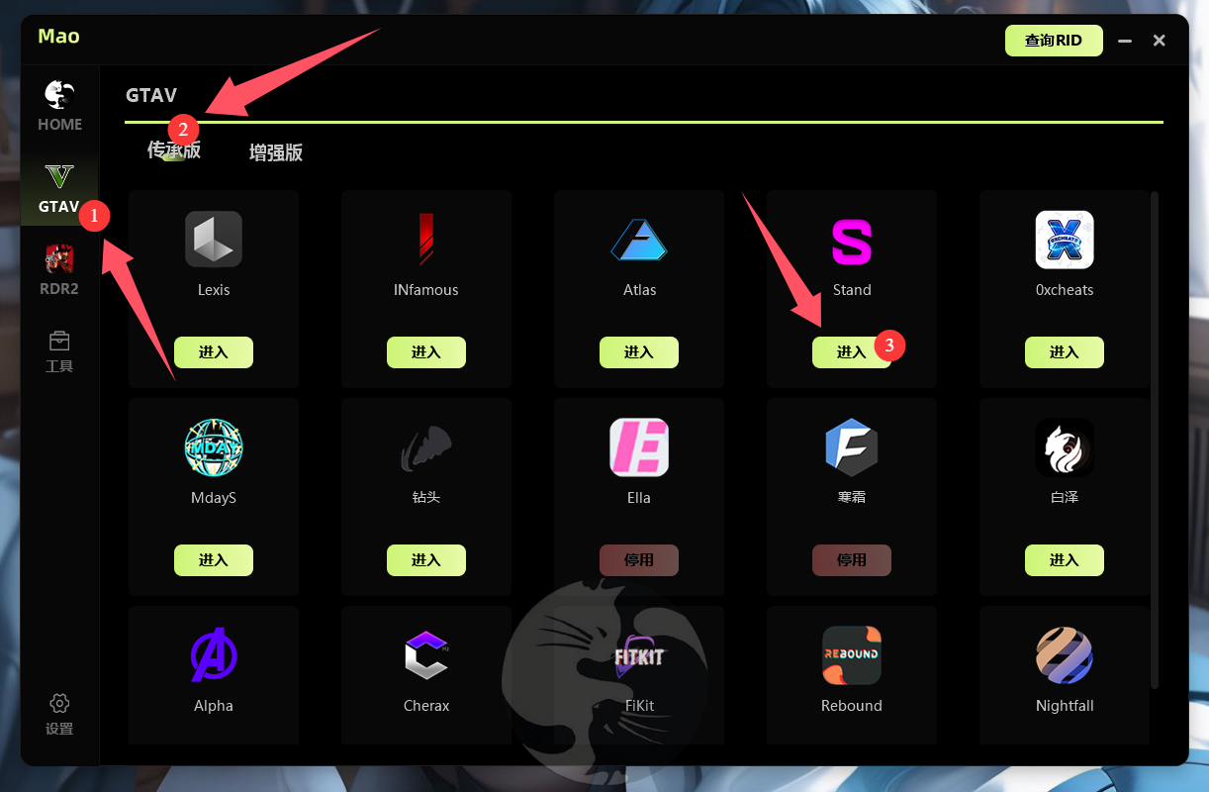Click the 查询RID button
1209x792 pixels.
pos(1054,41)
